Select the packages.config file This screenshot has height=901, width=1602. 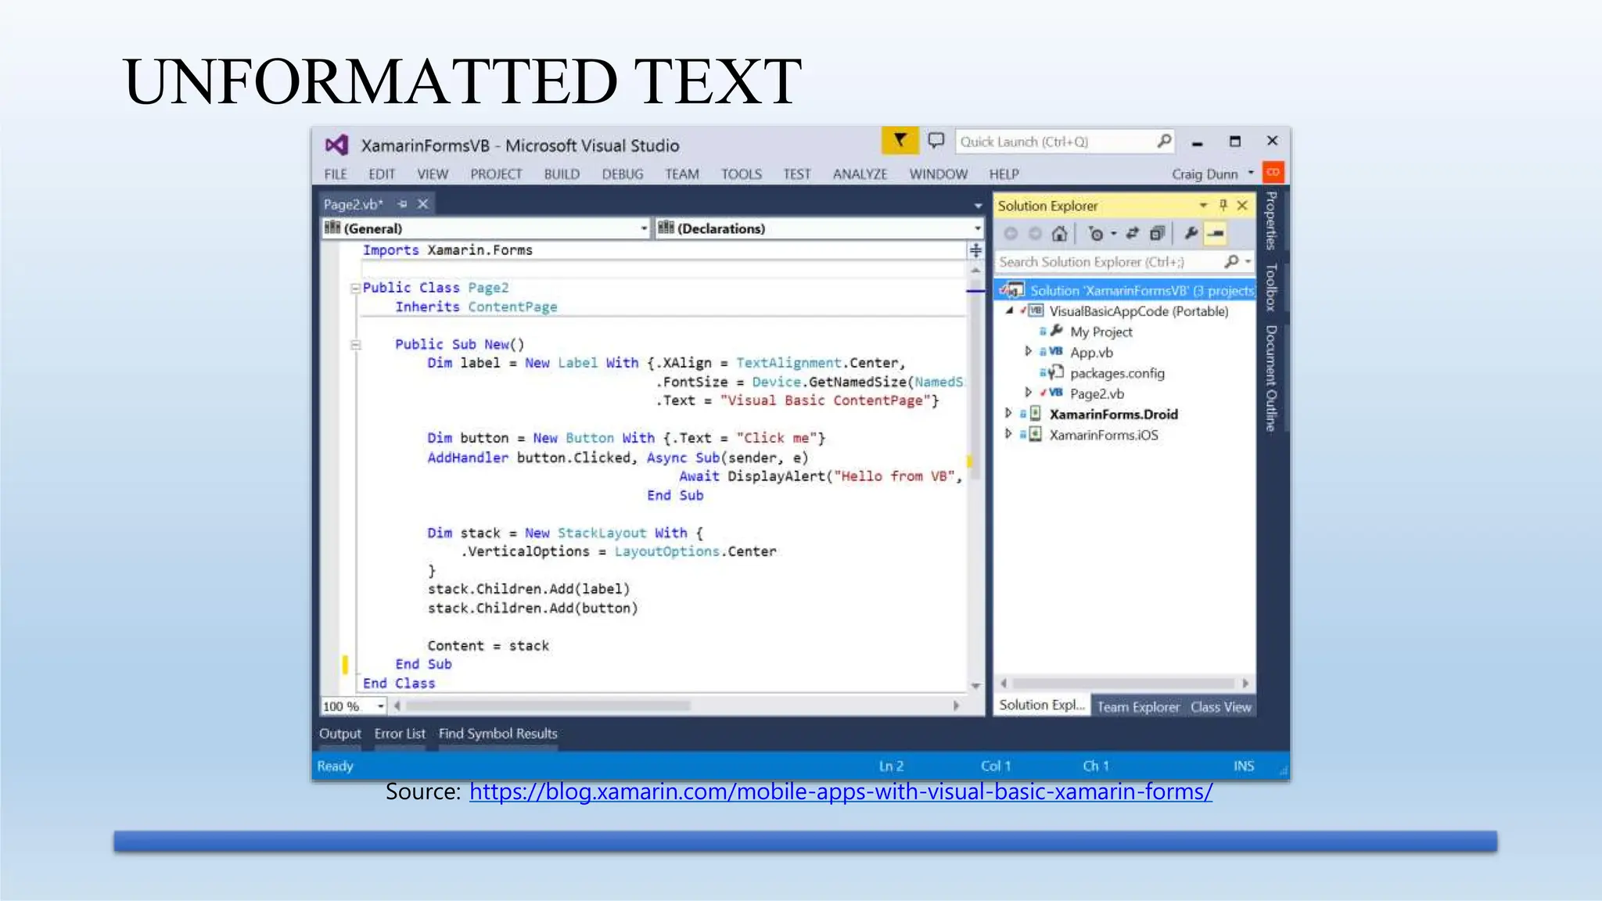coord(1117,373)
